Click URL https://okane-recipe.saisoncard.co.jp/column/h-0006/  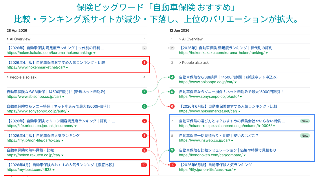pyautogui.click(x=225, y=126)
